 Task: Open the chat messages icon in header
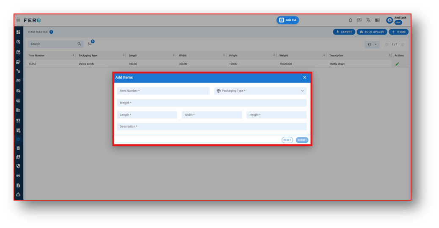point(359,20)
